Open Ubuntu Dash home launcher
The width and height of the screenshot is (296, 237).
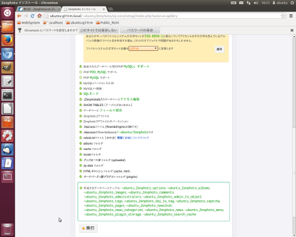point(8,13)
